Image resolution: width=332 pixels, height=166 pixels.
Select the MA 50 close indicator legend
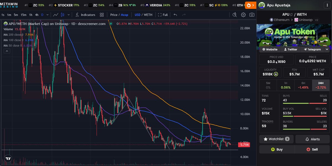click(18, 46)
